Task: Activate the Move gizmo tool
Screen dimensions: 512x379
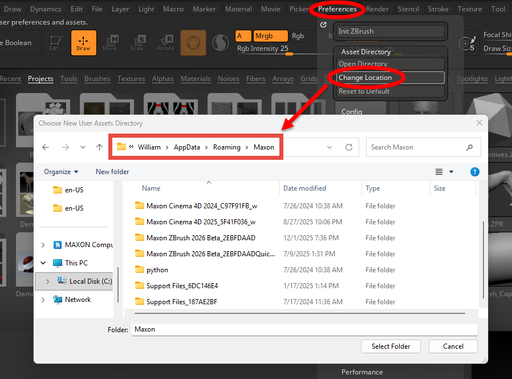Action: click(x=110, y=43)
